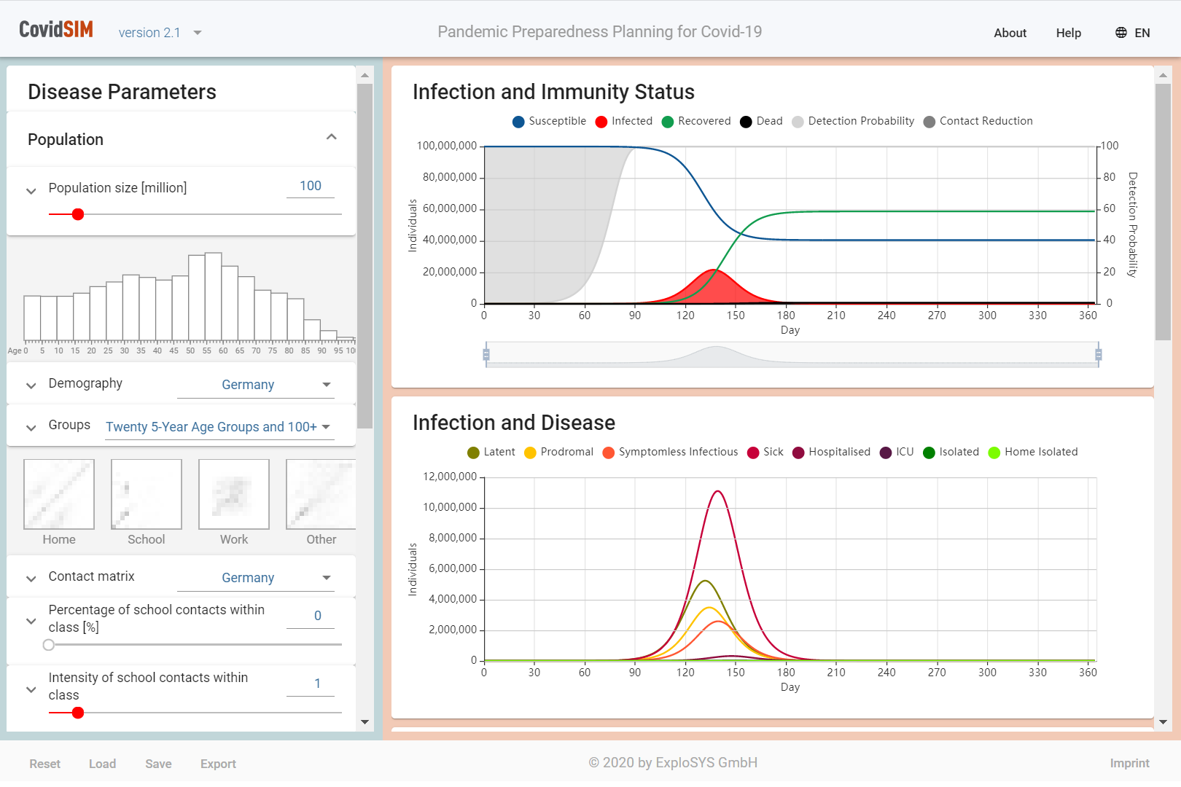Viewport: 1181px width, 787px height.
Task: Open the version 2.1 dropdown
Action: point(160,33)
